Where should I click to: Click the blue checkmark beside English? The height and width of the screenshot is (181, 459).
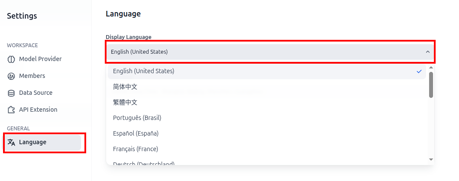419,71
